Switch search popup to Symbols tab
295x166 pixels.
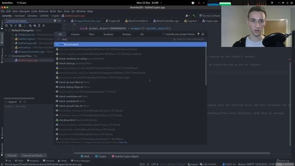[108, 34]
